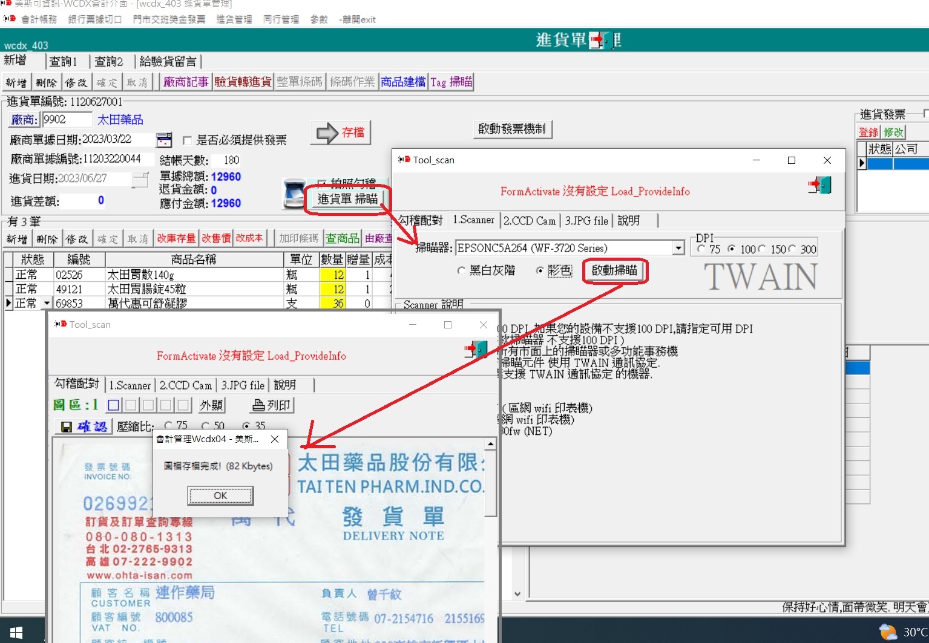Click the 商品建檔 toolbar button

click(x=403, y=82)
